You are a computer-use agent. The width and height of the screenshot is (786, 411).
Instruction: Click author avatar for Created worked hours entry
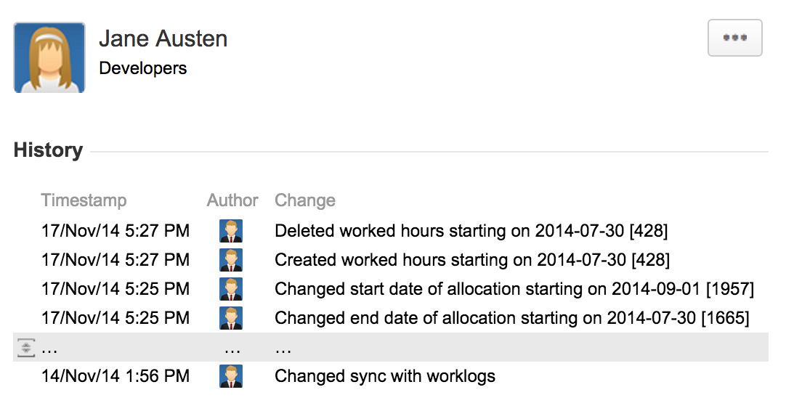pos(231,260)
